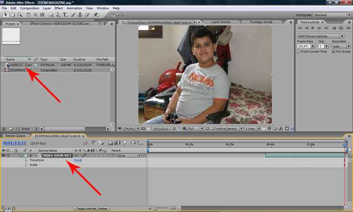This screenshot has height=212, width=353.
Task: Select the Zoom magnifier tool
Action: 21,15
